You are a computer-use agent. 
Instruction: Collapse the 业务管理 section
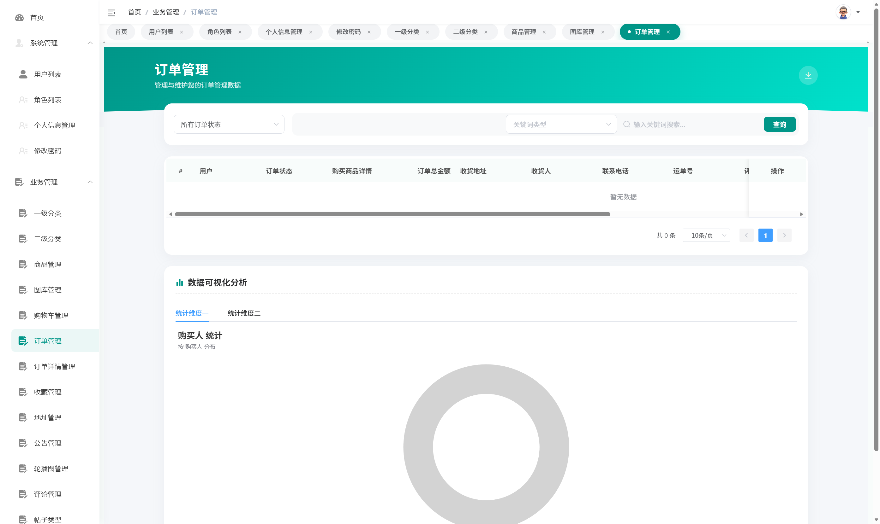(x=90, y=182)
